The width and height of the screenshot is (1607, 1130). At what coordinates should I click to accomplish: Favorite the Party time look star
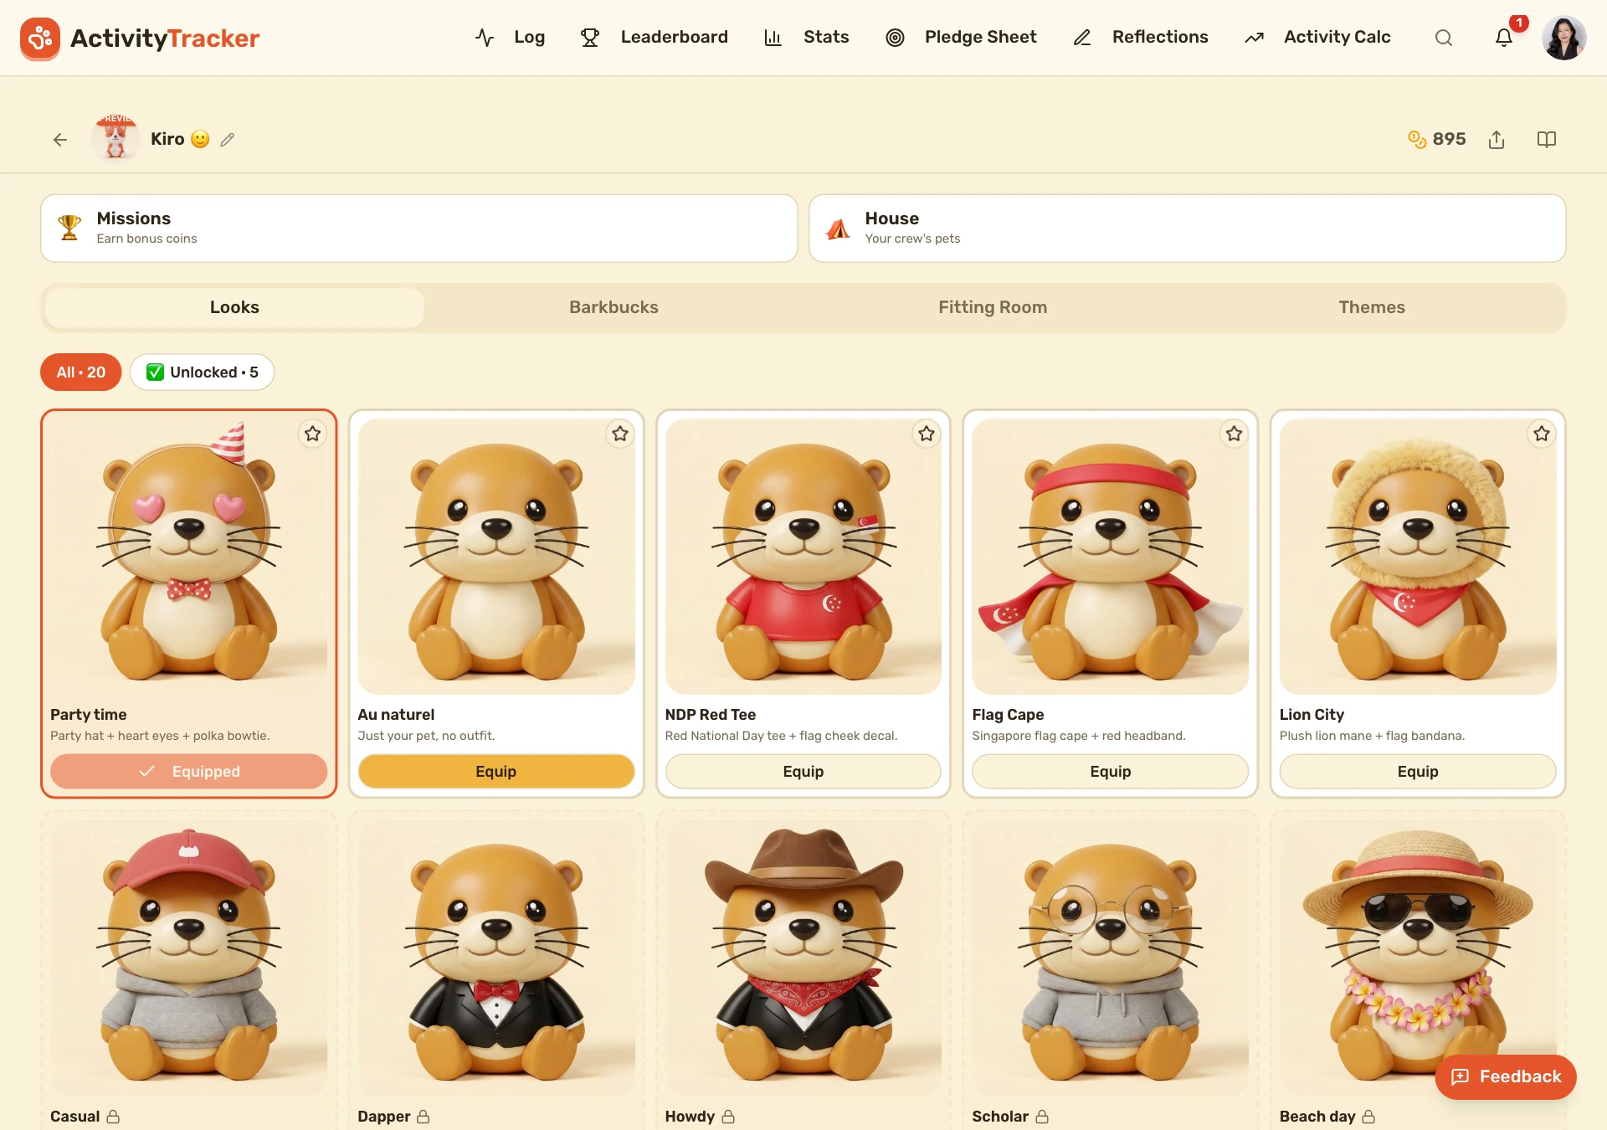point(312,434)
